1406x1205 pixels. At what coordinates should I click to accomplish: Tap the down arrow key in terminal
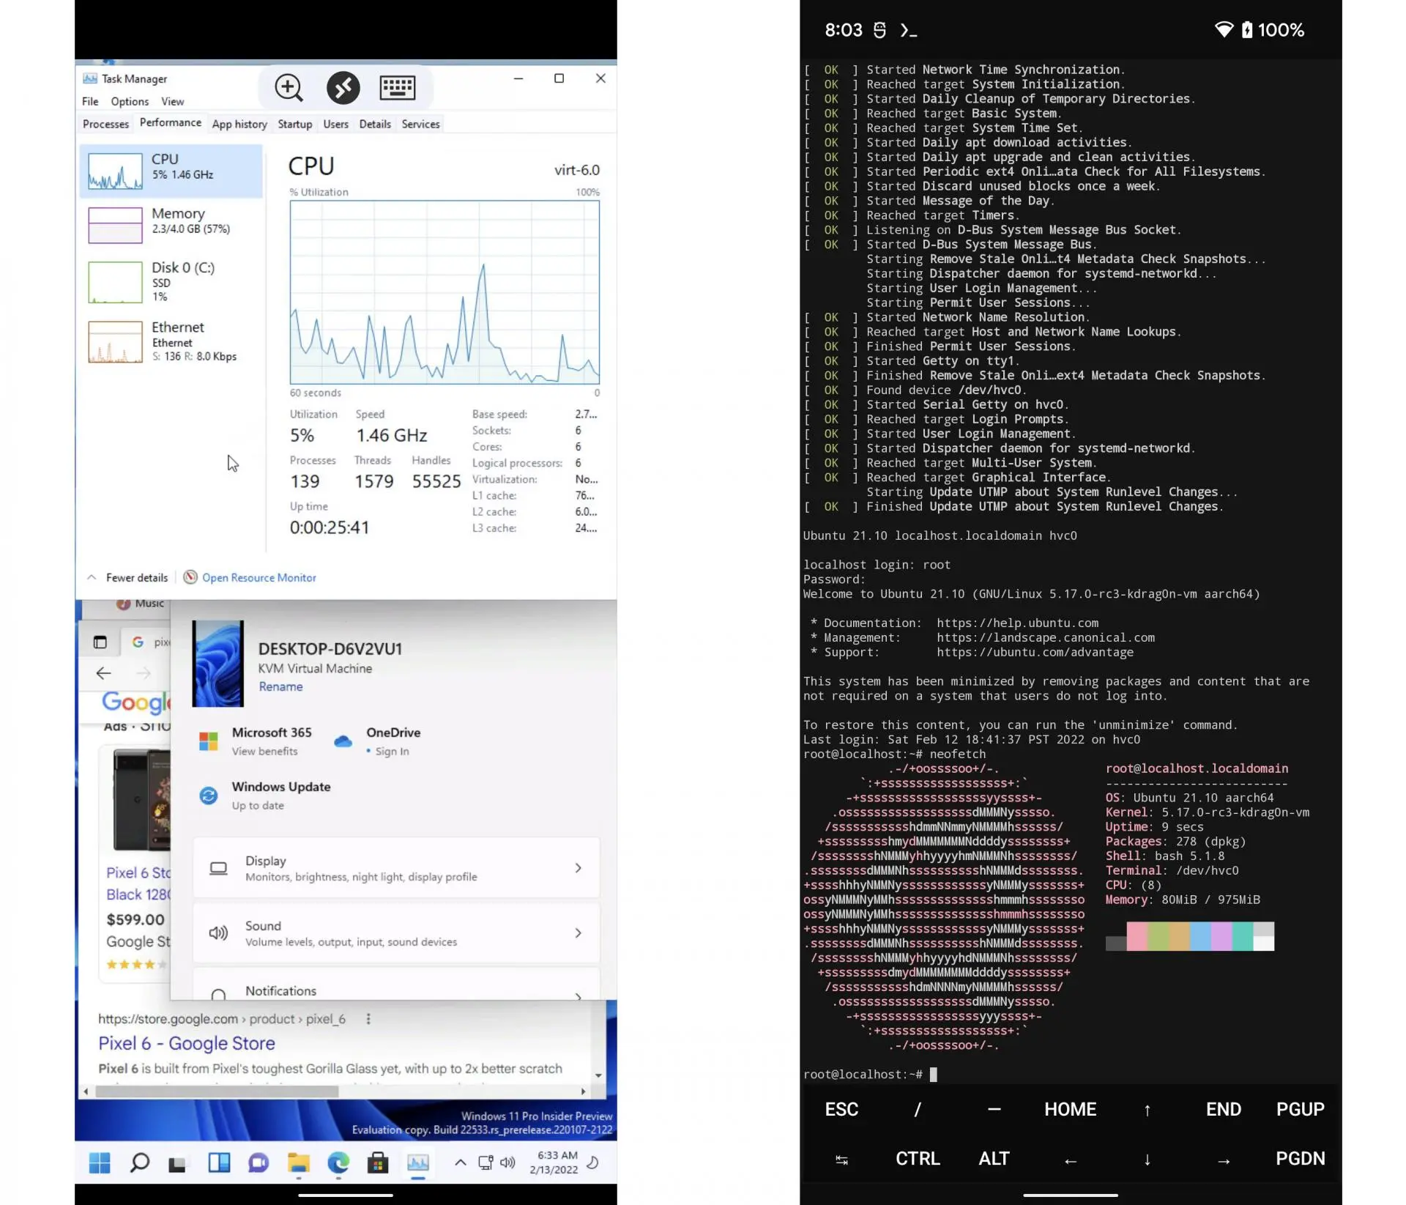(1147, 1160)
